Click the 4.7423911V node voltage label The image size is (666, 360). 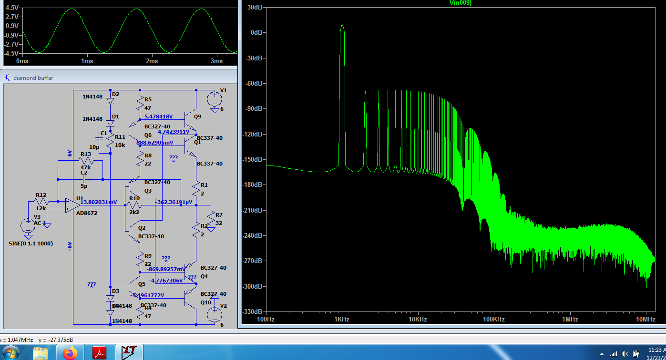[x=174, y=132]
